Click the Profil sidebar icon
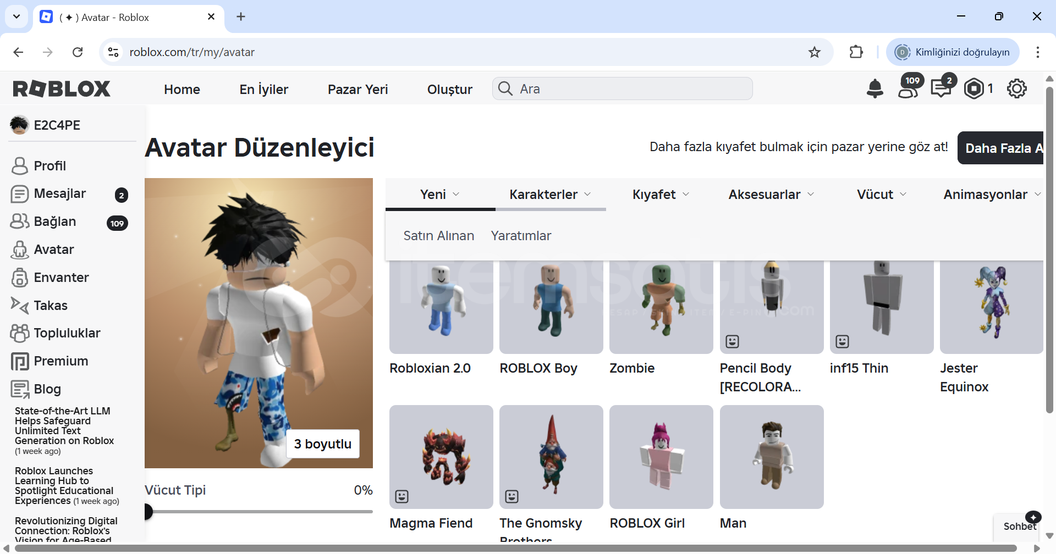The width and height of the screenshot is (1056, 554). (20, 165)
